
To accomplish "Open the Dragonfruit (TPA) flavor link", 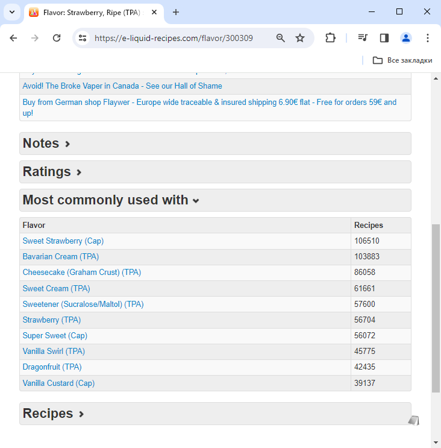I will [52, 367].
